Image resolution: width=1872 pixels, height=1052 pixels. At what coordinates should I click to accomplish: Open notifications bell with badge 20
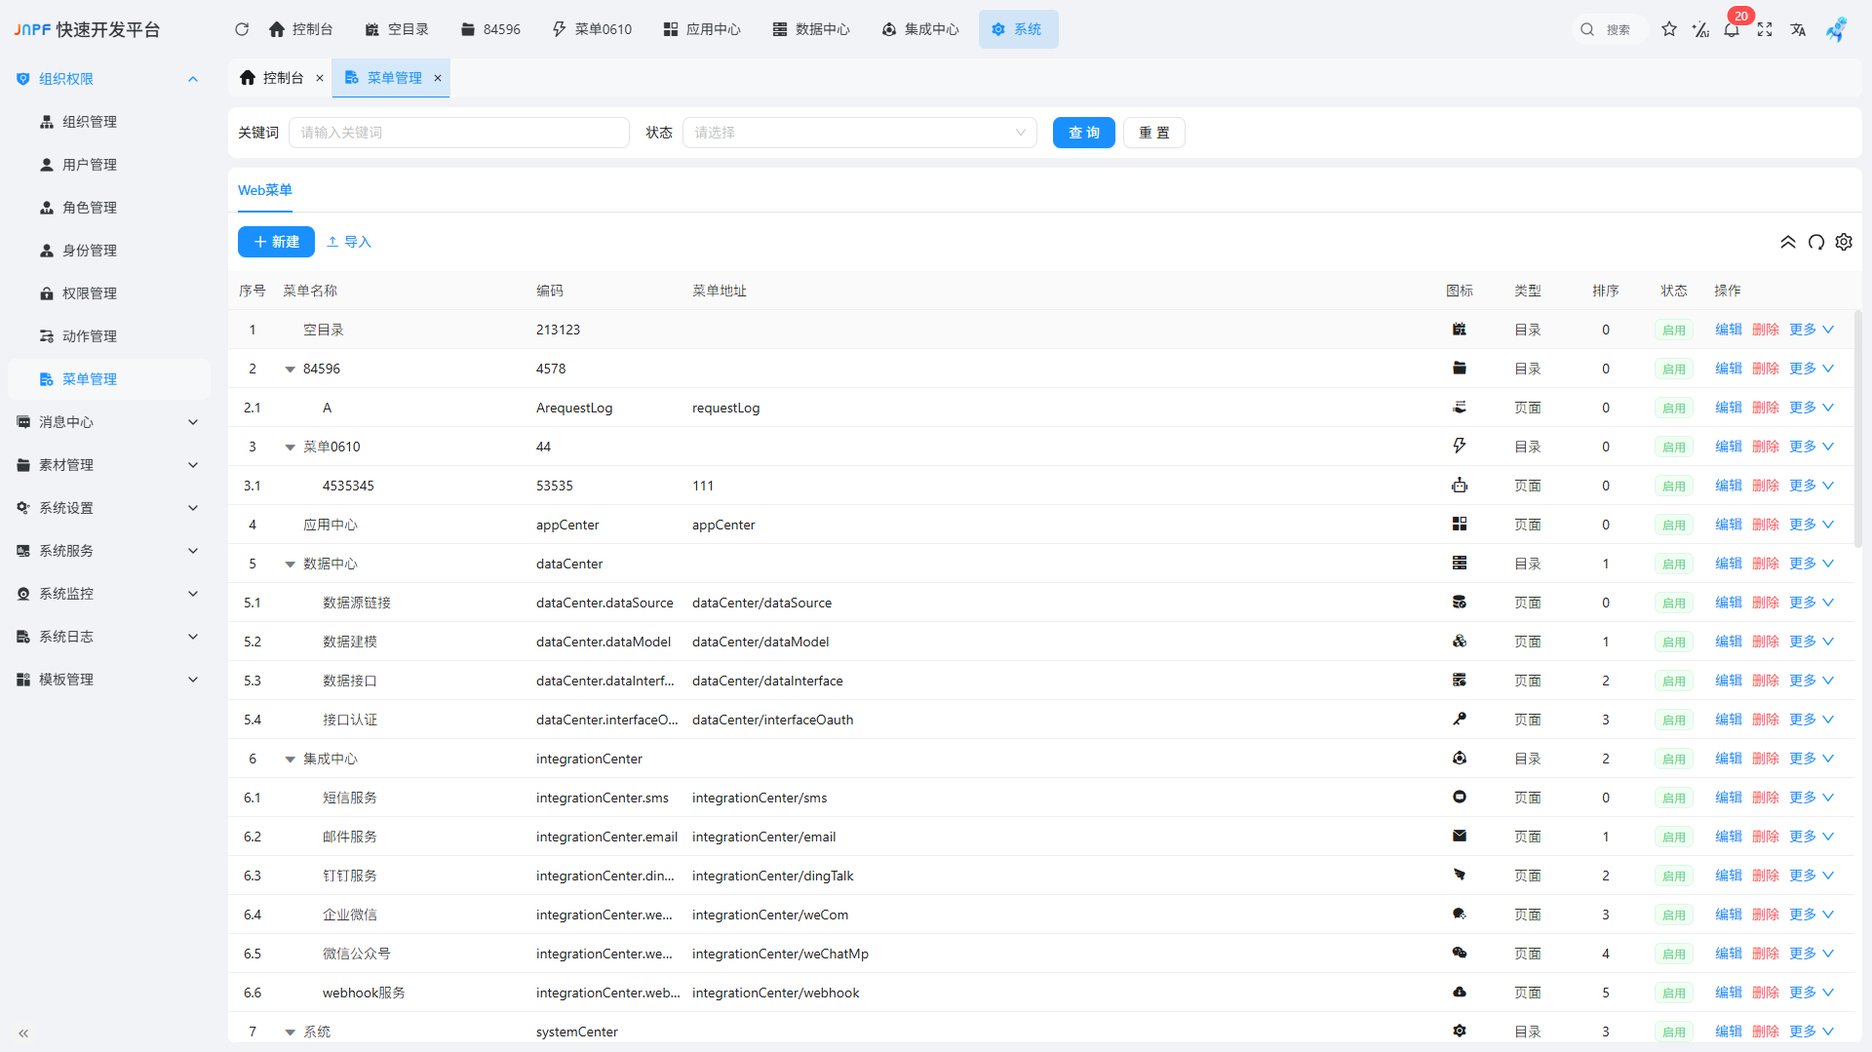[x=1732, y=29]
